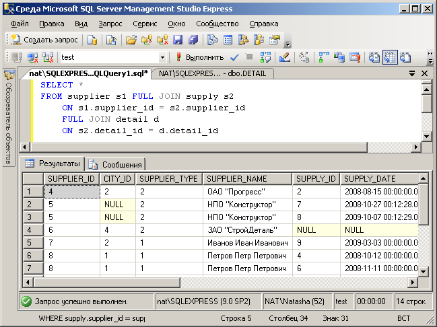The width and height of the screenshot is (437, 327).
Task: Show the Summary page list icon
Action: point(228,40)
